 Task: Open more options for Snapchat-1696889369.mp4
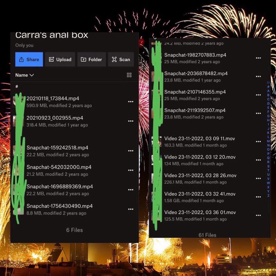[x=131, y=190]
